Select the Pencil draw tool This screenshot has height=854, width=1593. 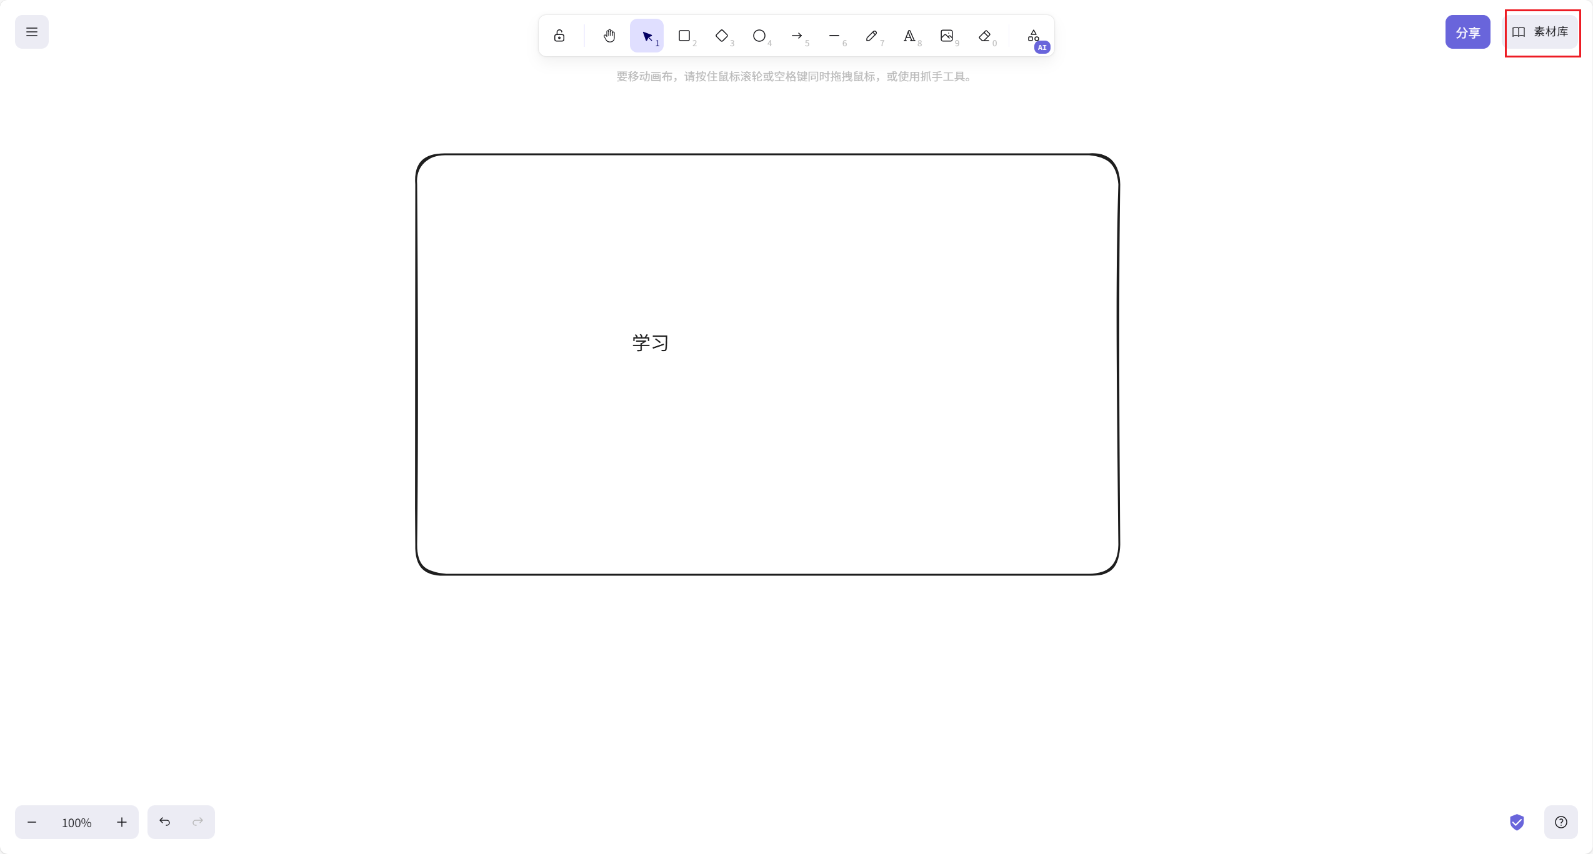tap(872, 36)
